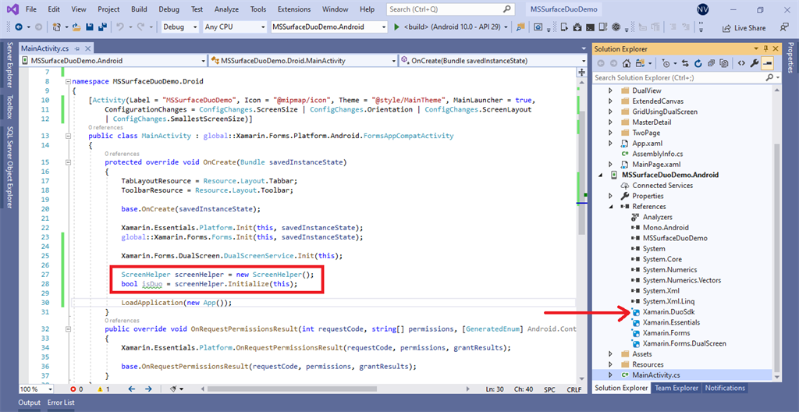Click the Send Feedback icon
The width and height of the screenshot is (799, 412).
pos(784,27)
